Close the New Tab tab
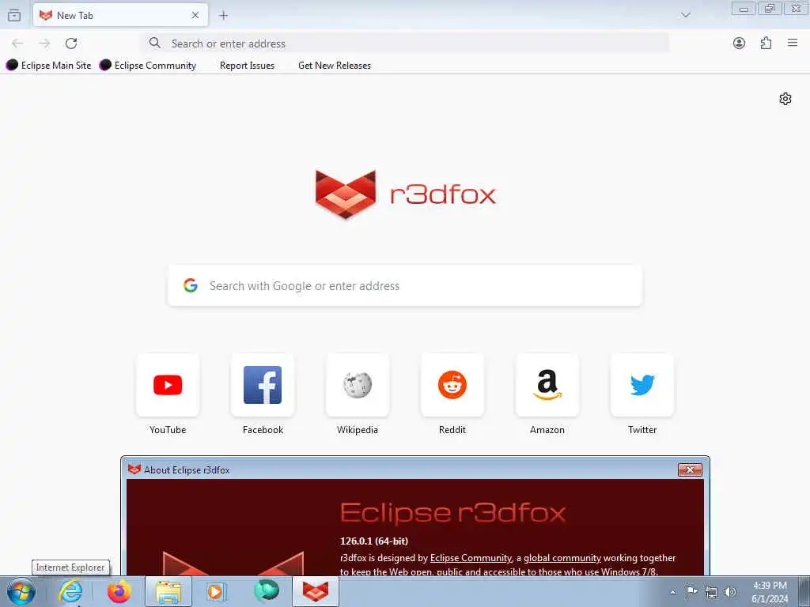Viewport: 810px width, 607px height. tap(195, 16)
